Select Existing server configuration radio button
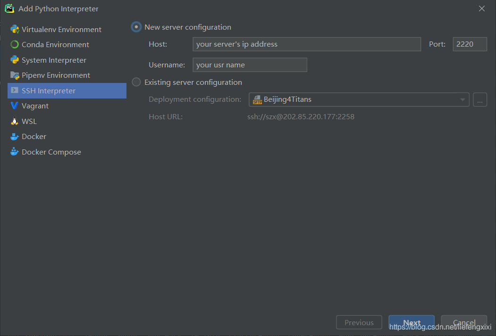 (x=136, y=82)
